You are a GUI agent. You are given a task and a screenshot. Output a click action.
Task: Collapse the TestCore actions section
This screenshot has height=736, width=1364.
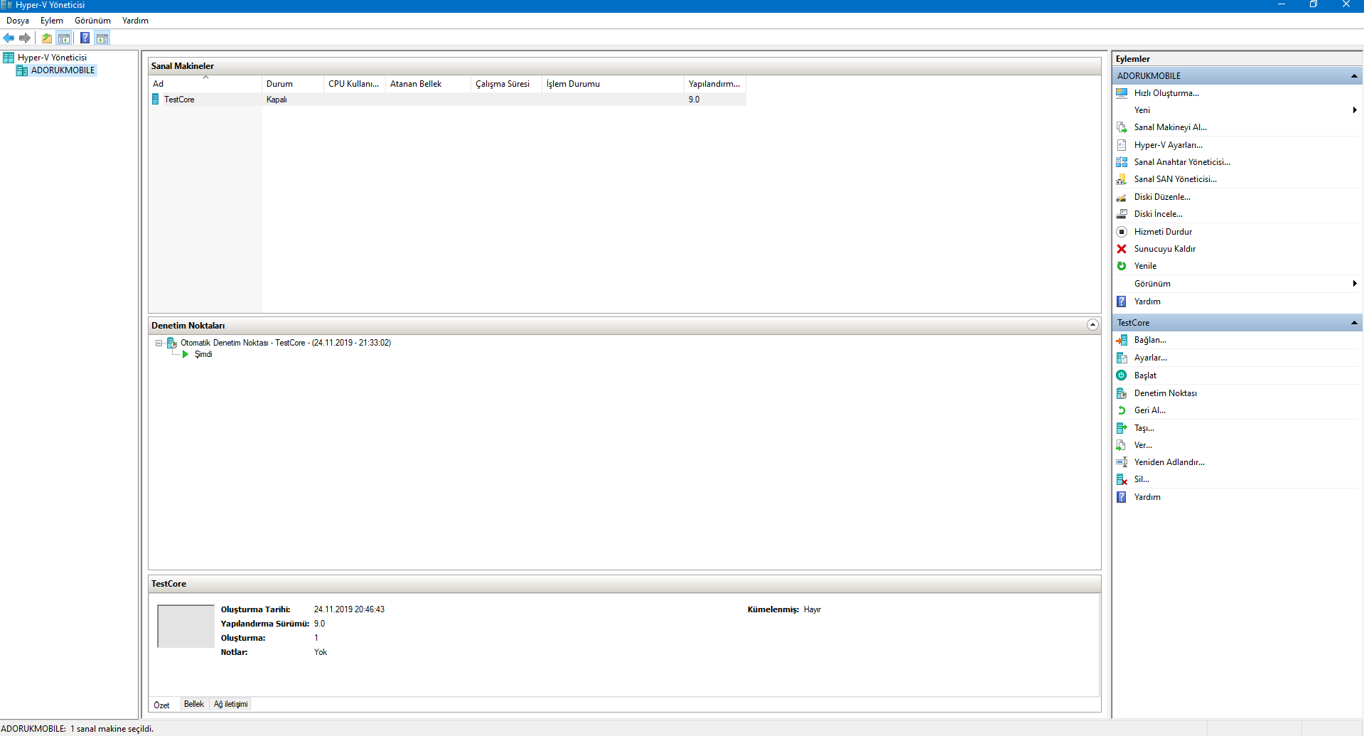click(1354, 323)
